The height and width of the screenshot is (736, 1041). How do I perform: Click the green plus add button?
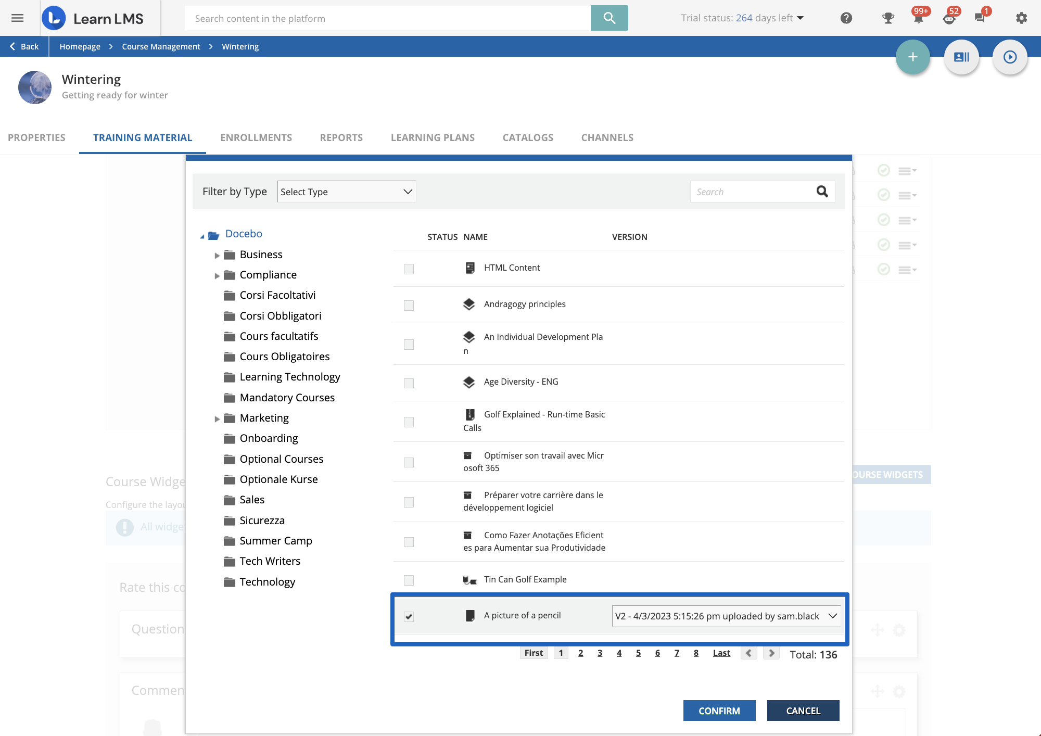912,57
